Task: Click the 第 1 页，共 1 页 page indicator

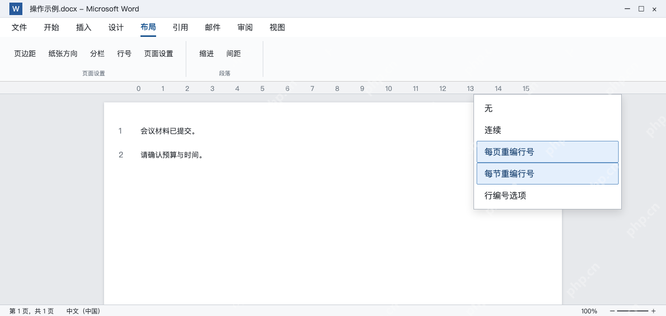Action: tap(31, 311)
